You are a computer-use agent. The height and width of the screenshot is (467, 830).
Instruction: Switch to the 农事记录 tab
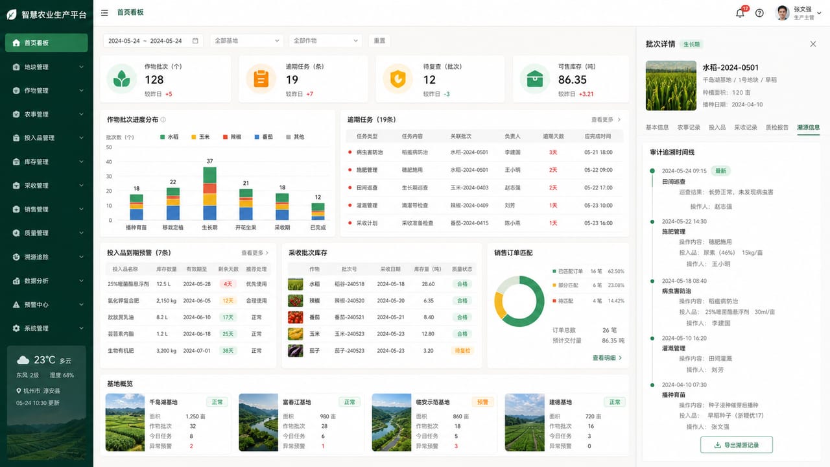(x=689, y=127)
